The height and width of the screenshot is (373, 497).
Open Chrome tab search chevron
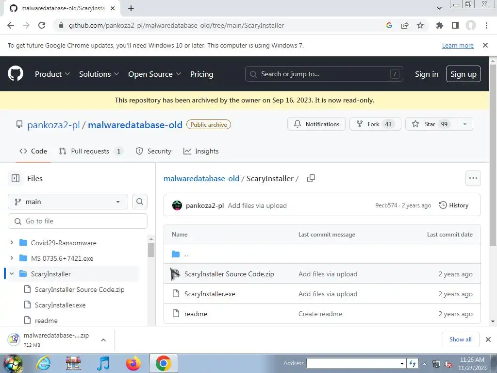439,8
